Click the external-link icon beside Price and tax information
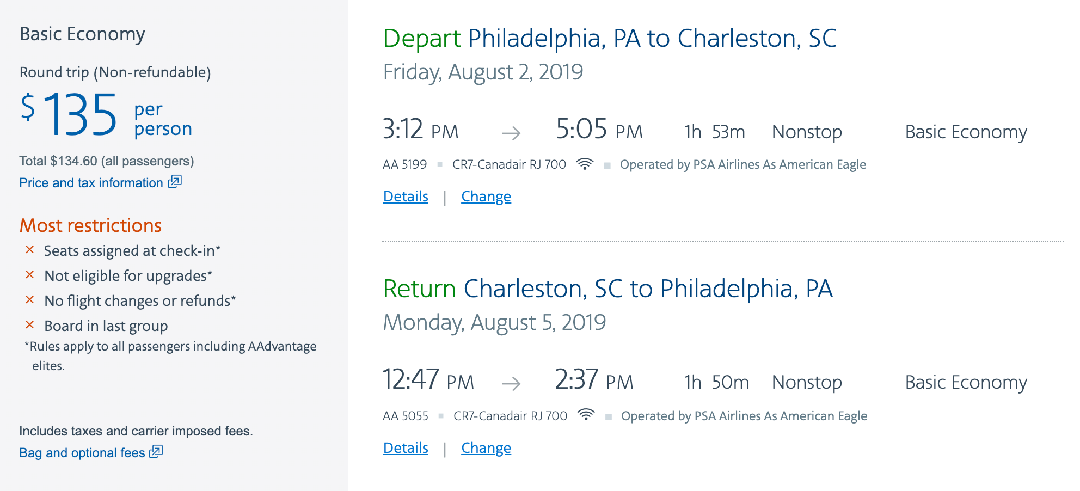Screen dimensions: 1080x491 (x=175, y=182)
